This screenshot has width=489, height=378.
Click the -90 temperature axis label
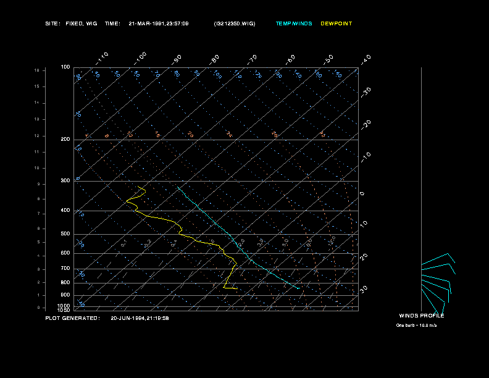point(177,60)
